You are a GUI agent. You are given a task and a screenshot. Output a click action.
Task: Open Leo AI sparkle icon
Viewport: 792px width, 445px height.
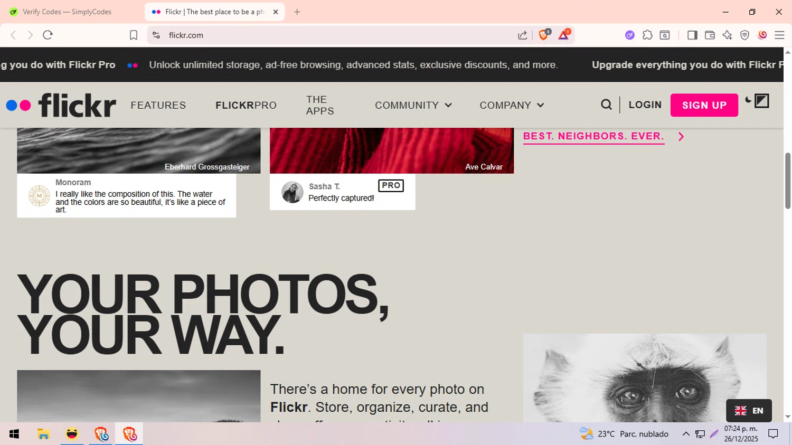tap(727, 35)
